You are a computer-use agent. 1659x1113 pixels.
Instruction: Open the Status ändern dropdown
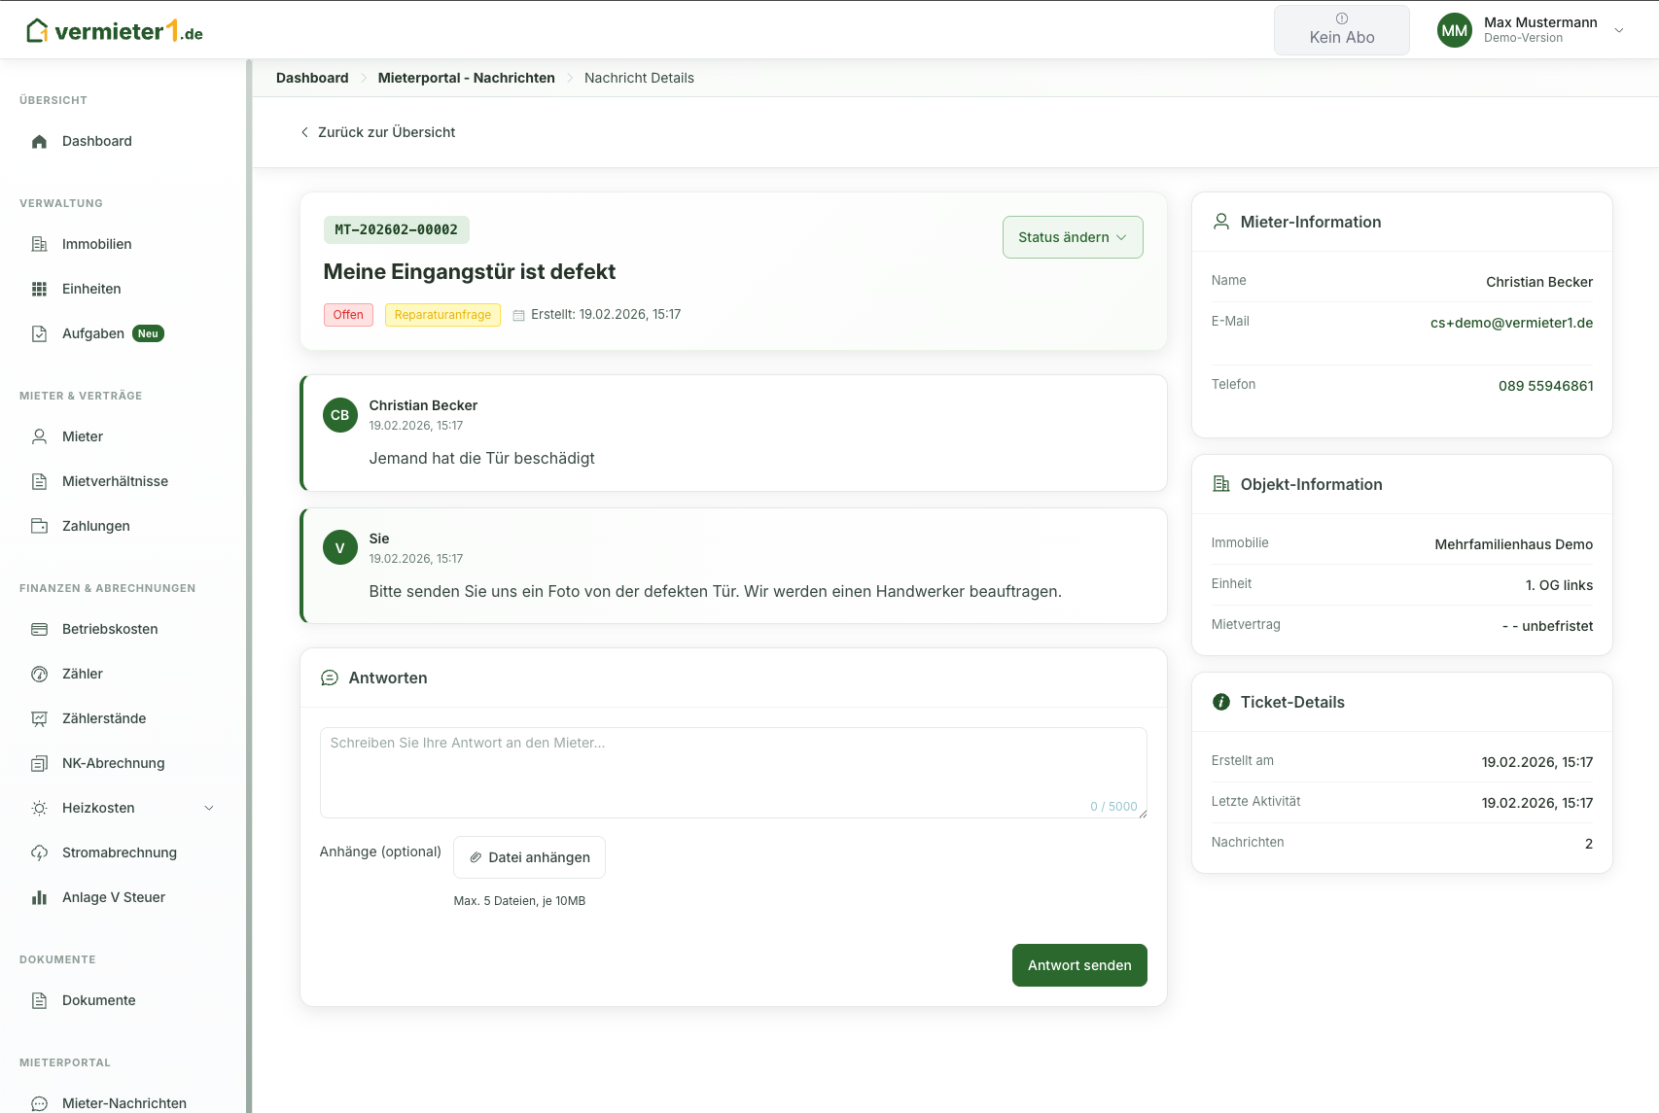click(1072, 236)
